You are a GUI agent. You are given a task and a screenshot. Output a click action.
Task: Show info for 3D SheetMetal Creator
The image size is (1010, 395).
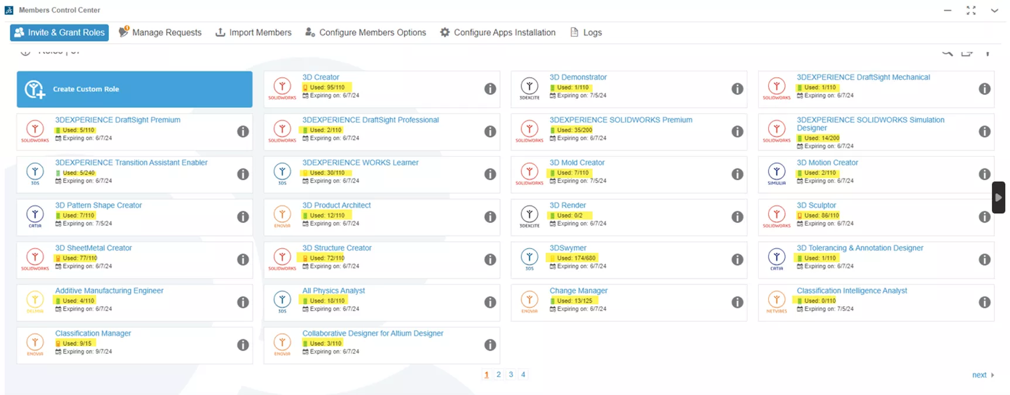(x=243, y=260)
